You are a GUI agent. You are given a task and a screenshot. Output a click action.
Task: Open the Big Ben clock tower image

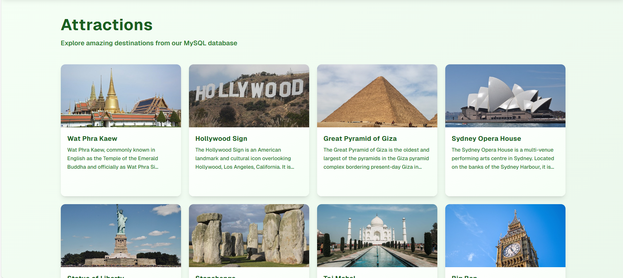[x=505, y=235]
